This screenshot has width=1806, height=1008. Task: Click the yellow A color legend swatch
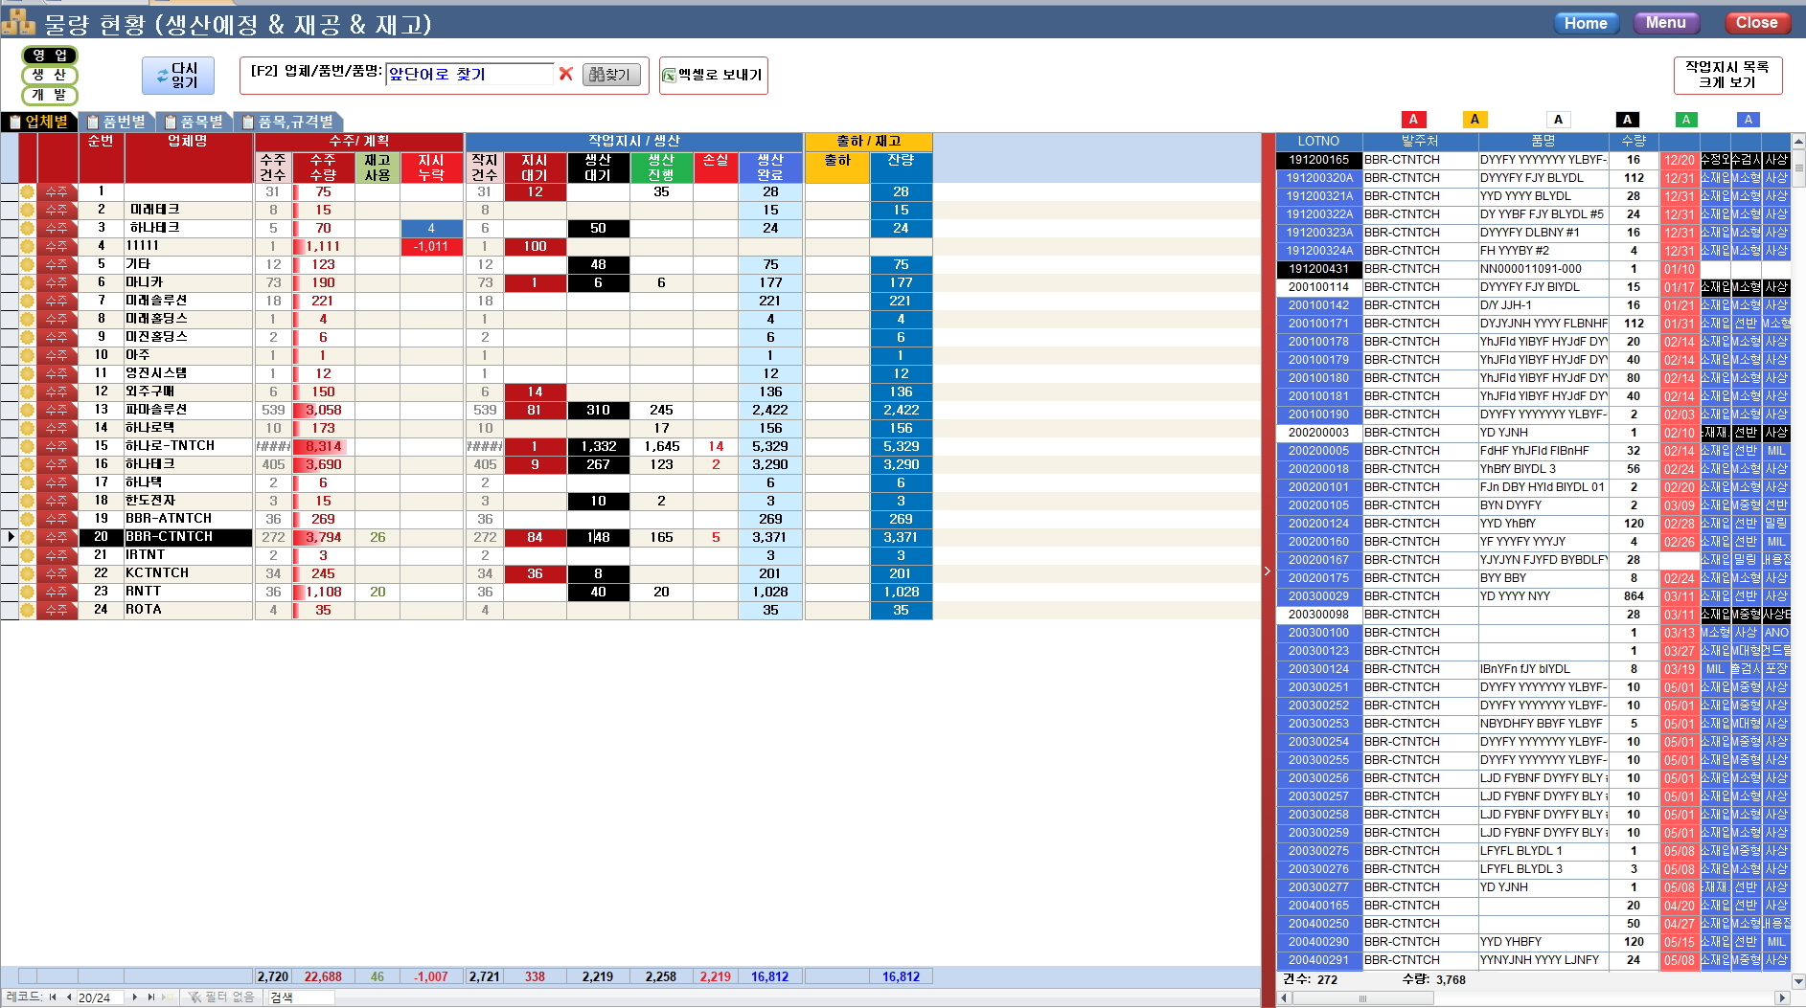(x=1475, y=120)
